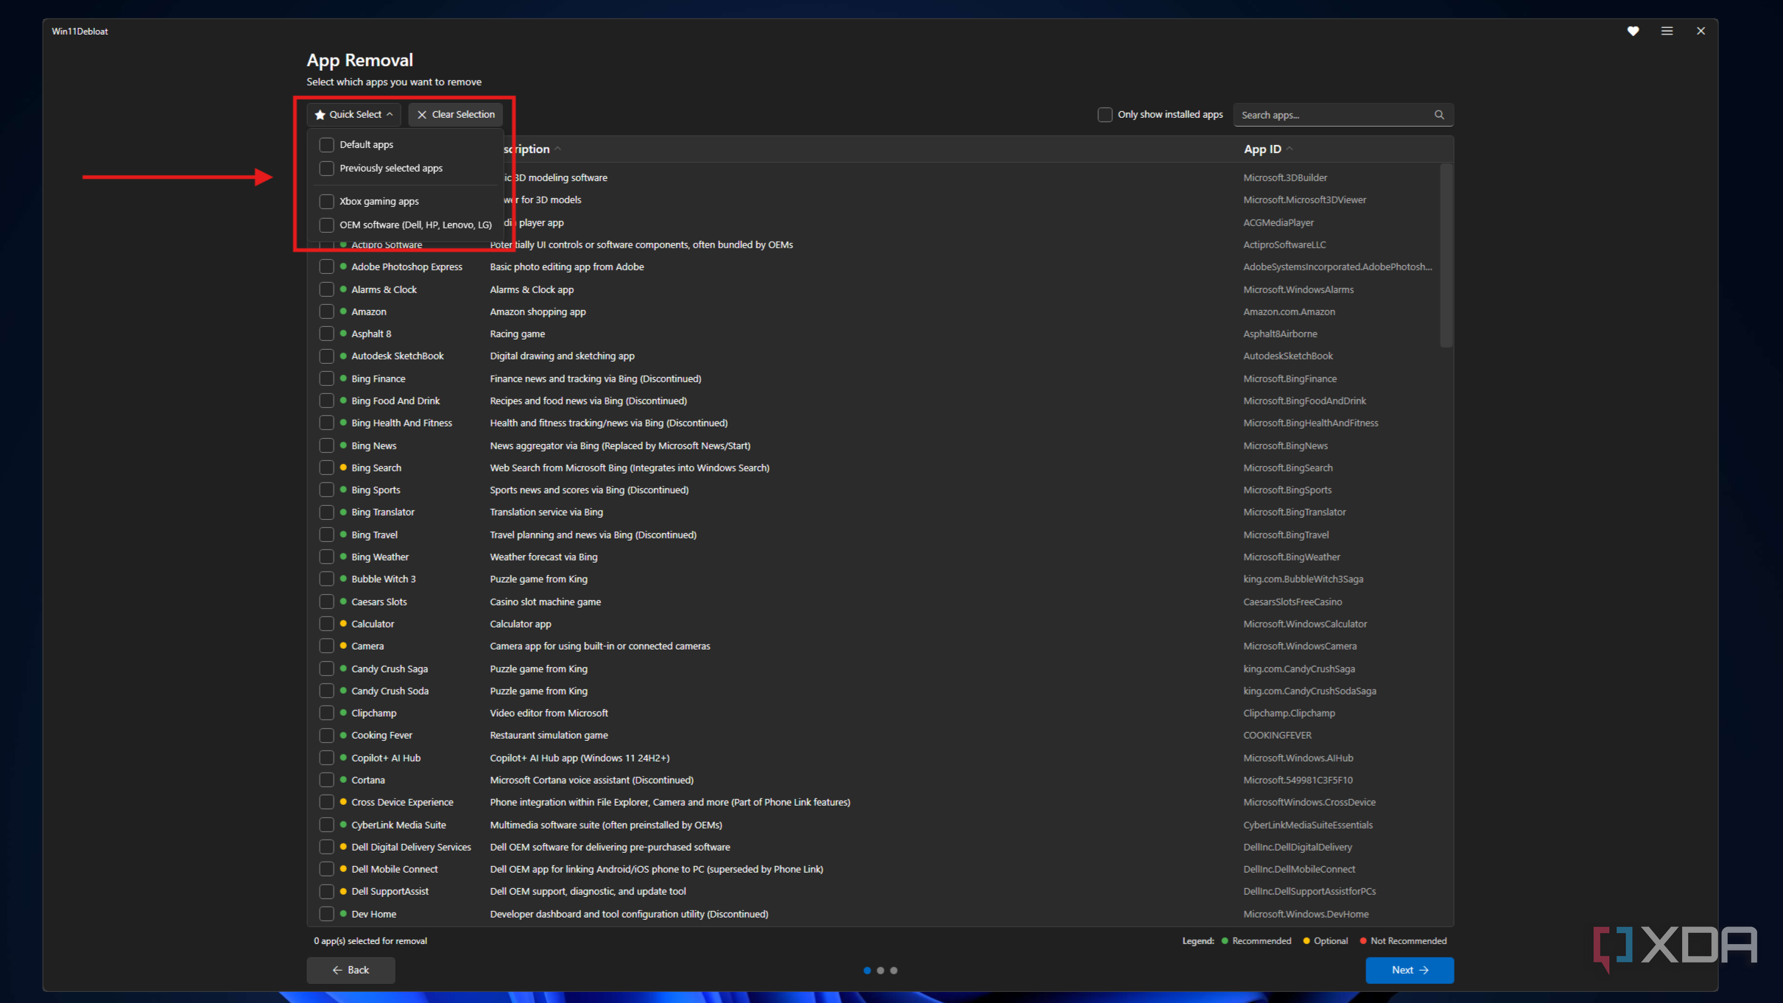Click the Autodesk SketchBook app name
The height and width of the screenshot is (1003, 1783).
(x=398, y=356)
